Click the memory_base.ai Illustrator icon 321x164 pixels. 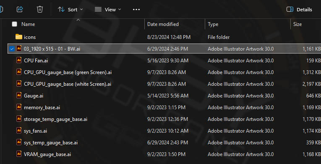[19, 107]
